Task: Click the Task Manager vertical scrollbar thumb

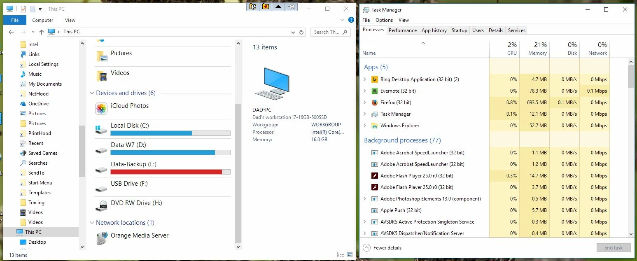Action: click(631, 76)
